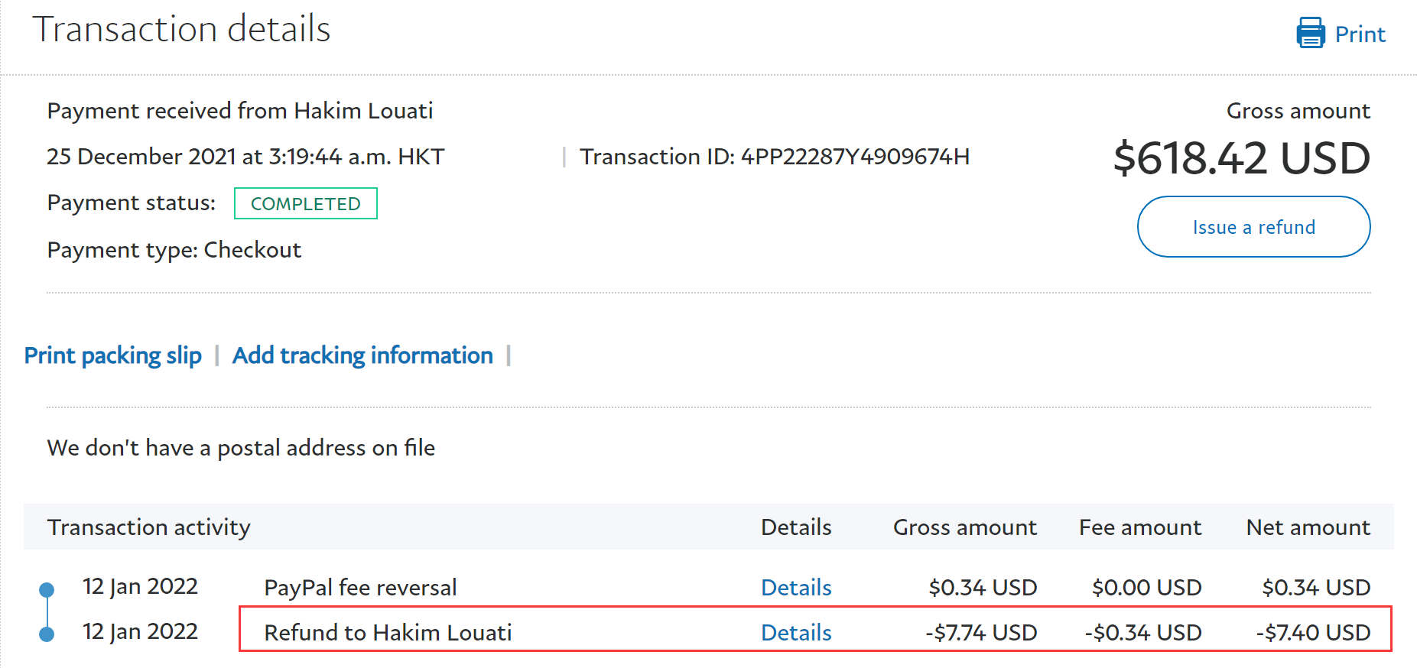Open Details for PayPal fee reversal
Screen dimensions: 1417x668
[x=796, y=587]
